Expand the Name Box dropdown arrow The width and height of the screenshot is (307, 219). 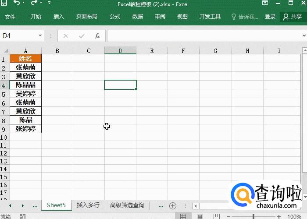[x=40, y=35]
